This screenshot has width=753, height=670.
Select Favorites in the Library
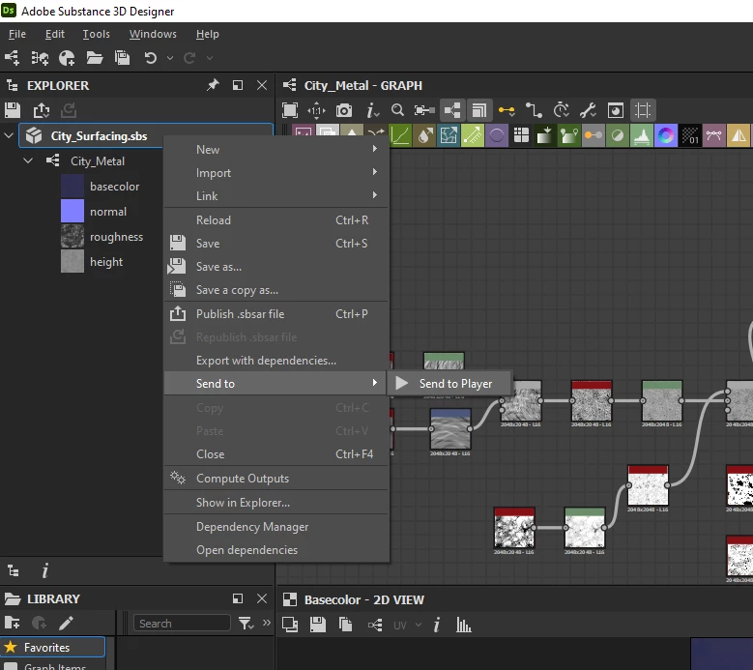[52, 648]
